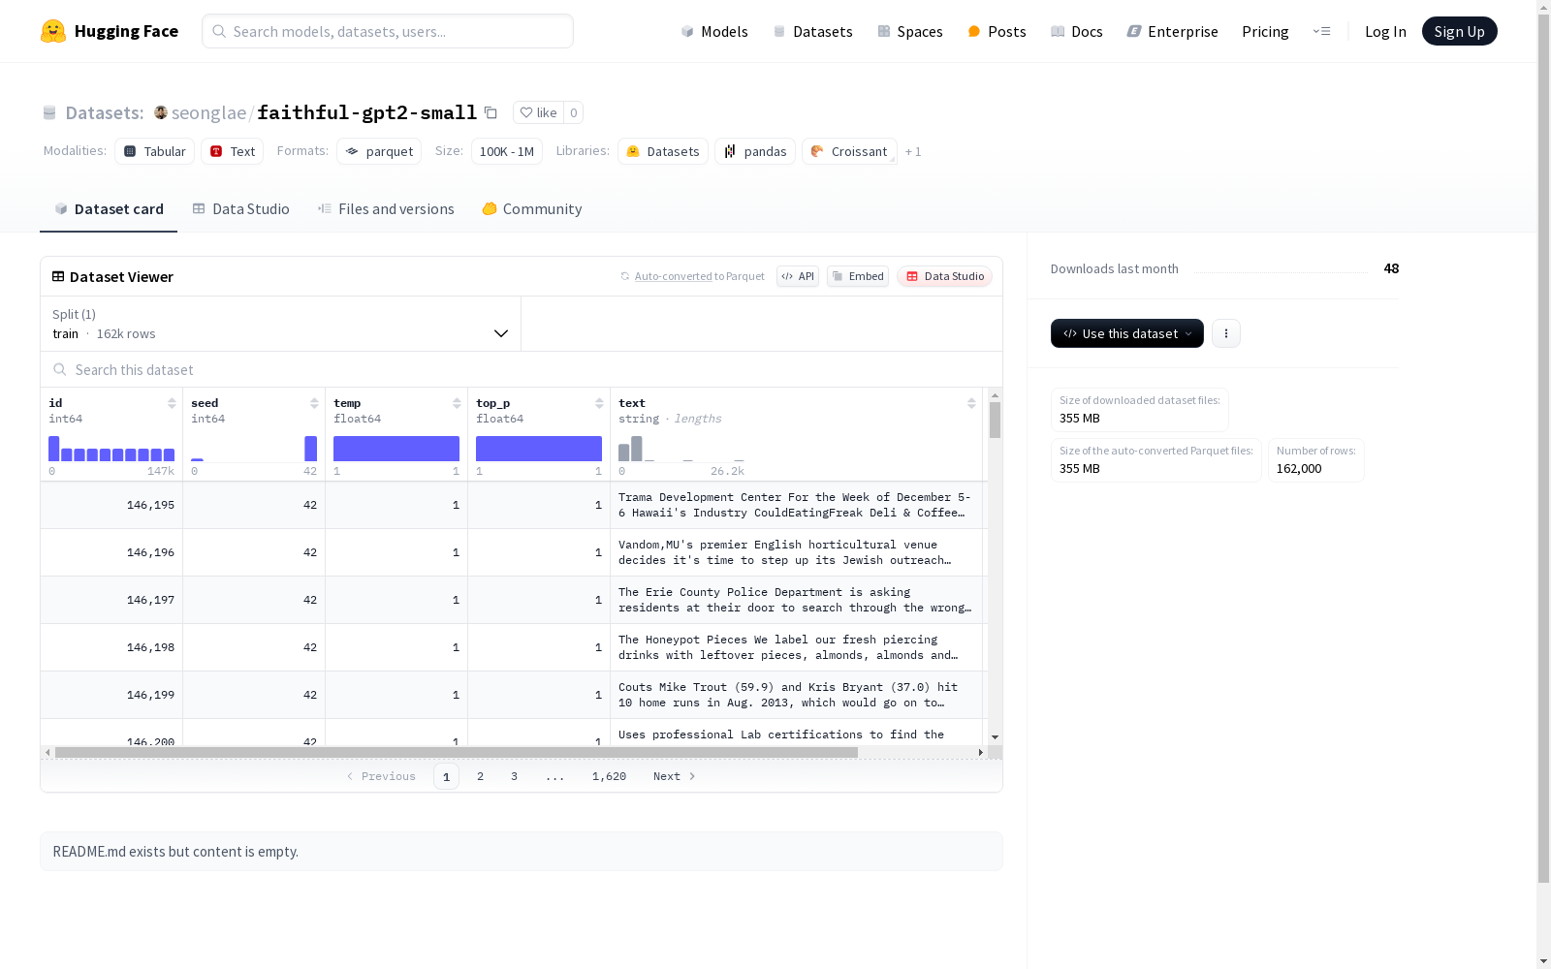
Task: Open the three-dot more options button
Action: [1225, 333]
